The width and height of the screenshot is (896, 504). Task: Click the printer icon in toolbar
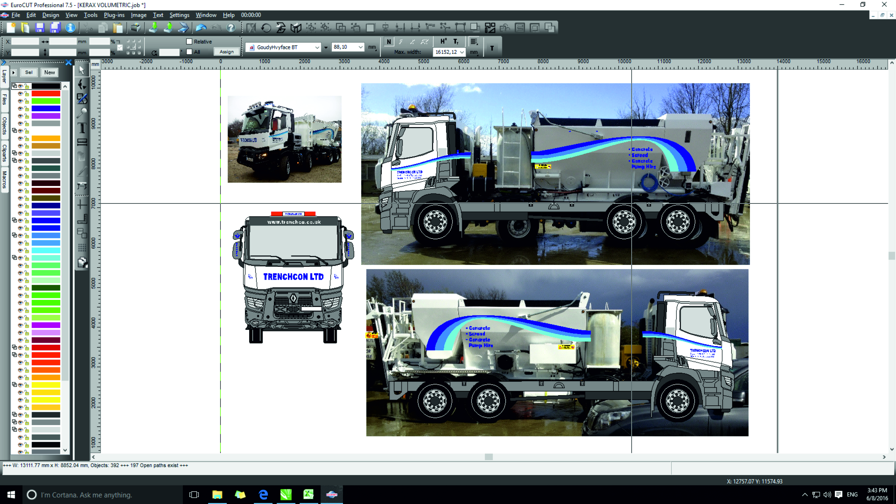(135, 27)
